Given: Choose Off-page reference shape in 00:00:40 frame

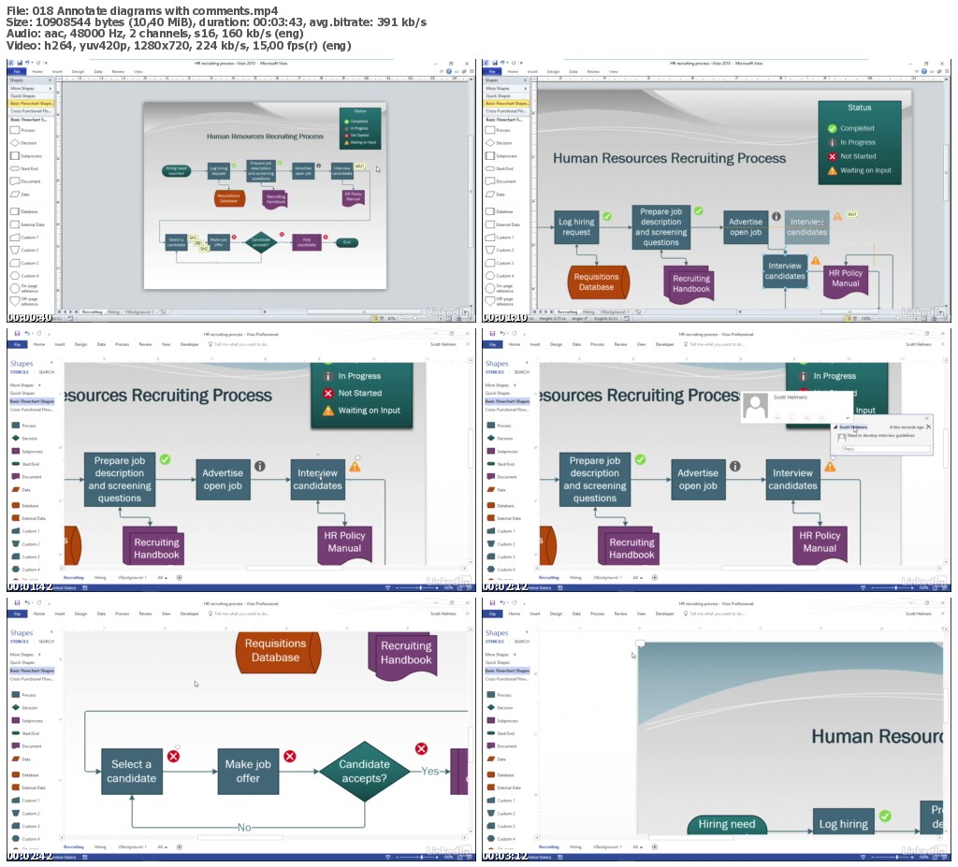Looking at the screenshot, I should 24,300.
